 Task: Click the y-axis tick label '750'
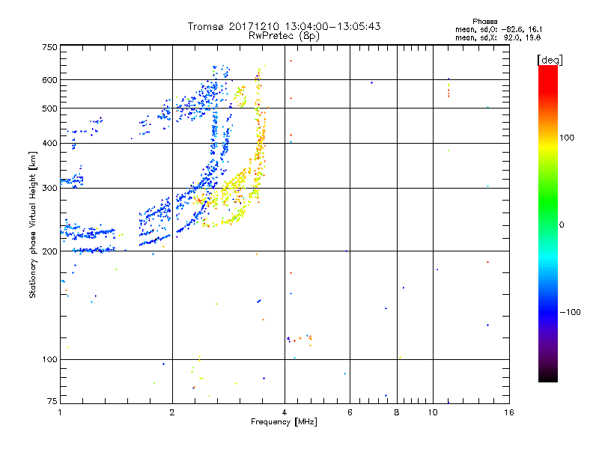pyautogui.click(x=50, y=47)
